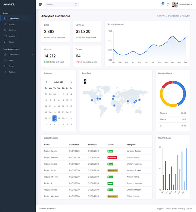
Task: Open the Help Center footer link
Action: coord(171,208)
